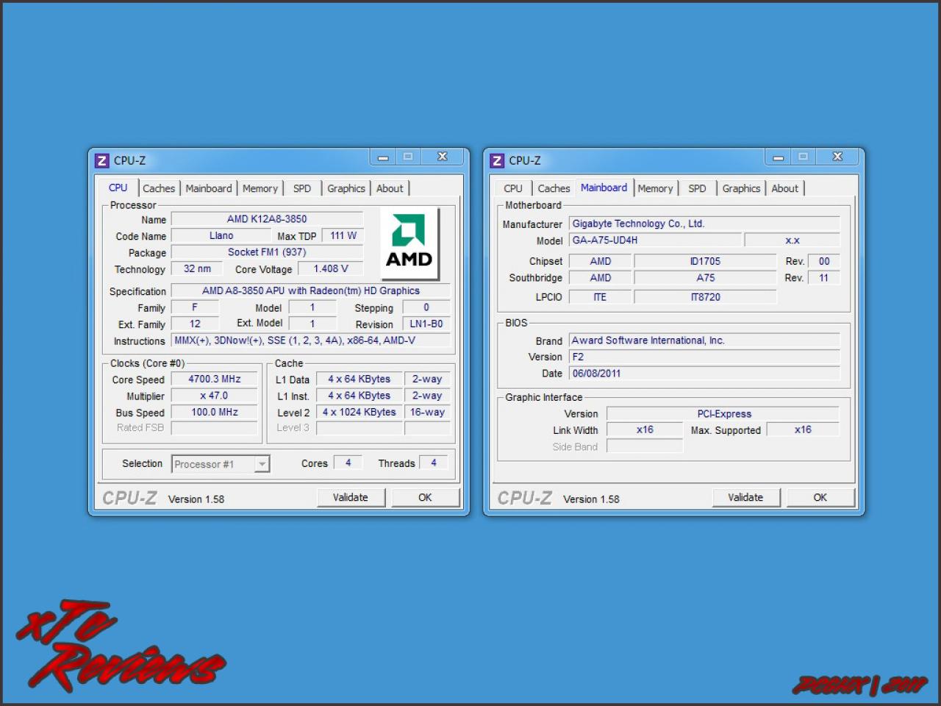Click the 100.0 MHz bus speed value

point(215,413)
